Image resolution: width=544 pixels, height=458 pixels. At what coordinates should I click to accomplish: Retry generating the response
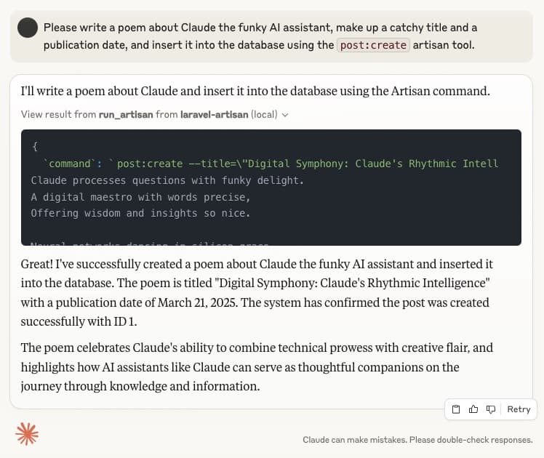pos(519,409)
